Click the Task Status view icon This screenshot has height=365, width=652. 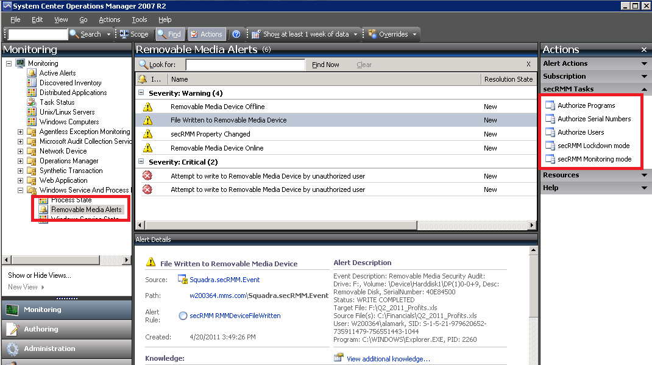(32, 102)
